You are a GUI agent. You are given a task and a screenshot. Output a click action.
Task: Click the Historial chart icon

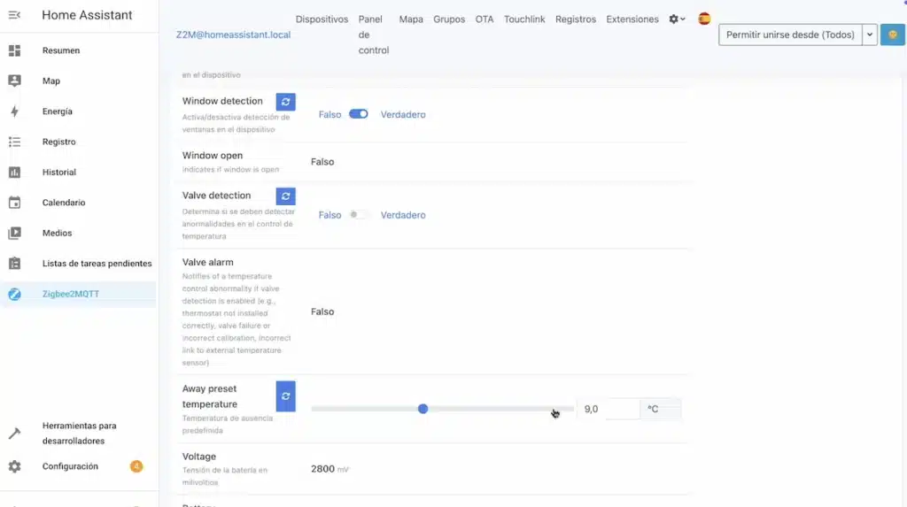click(14, 173)
